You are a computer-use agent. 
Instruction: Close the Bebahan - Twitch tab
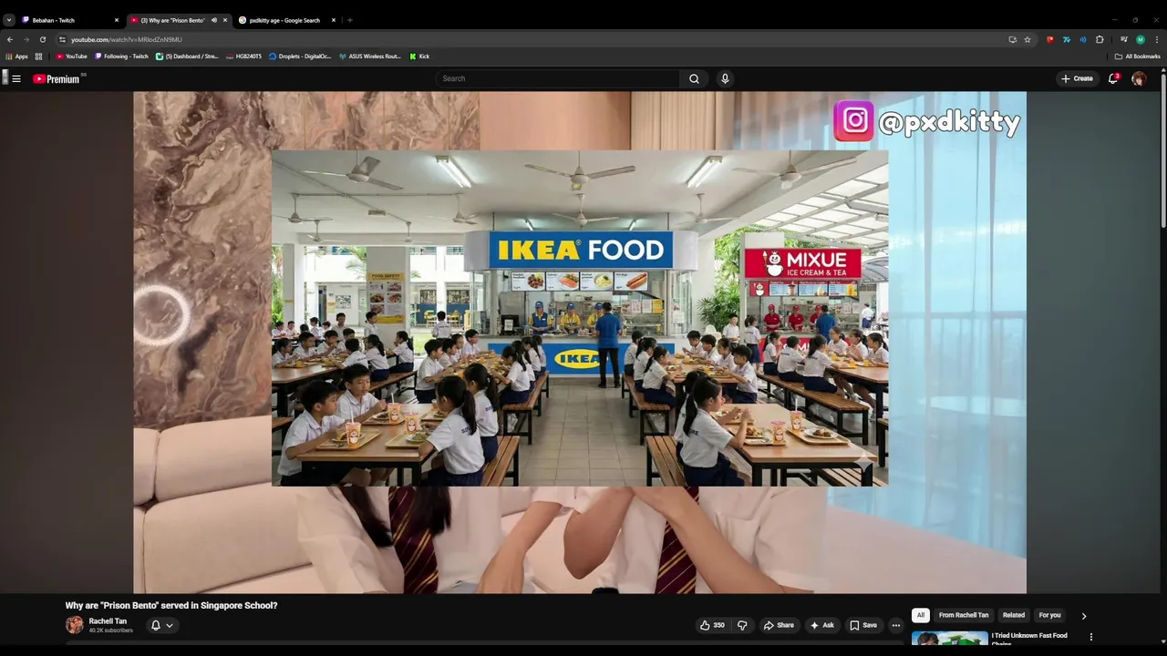[x=117, y=20]
